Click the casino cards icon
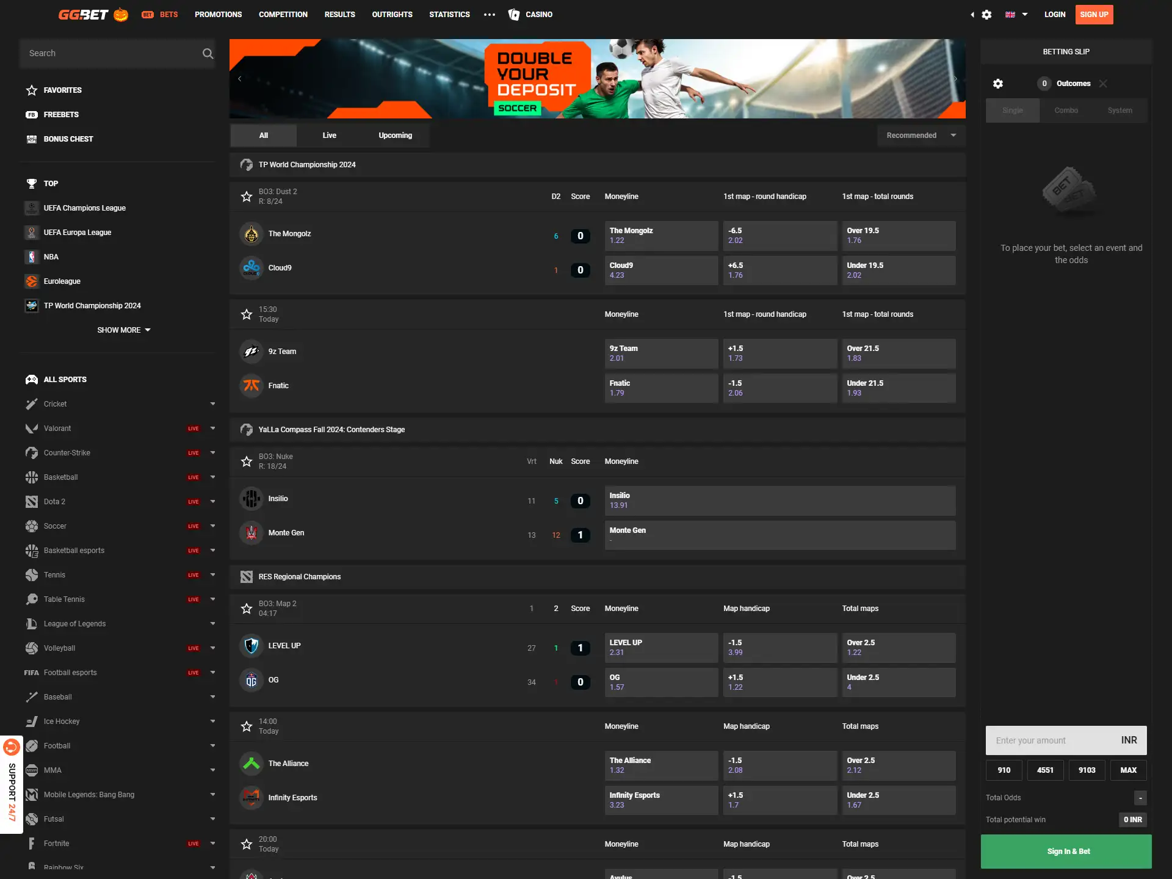The image size is (1172, 879). [514, 15]
